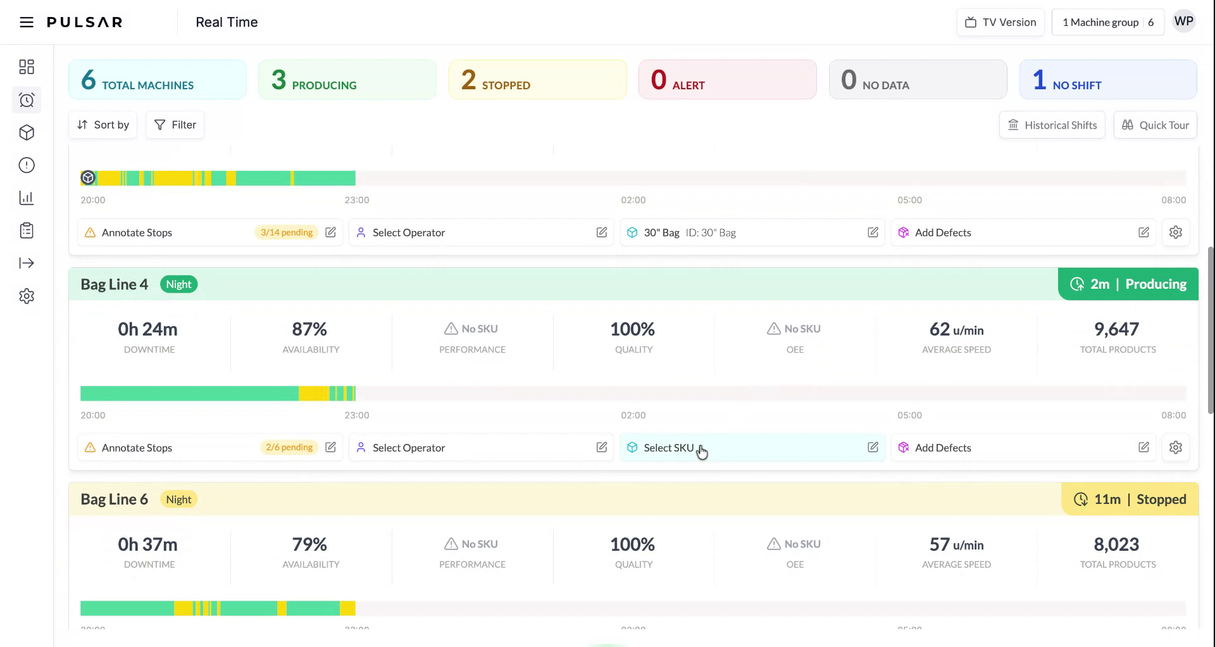Click the TV Version button
Viewport: 1215px width, 647px height.
pyautogui.click(x=1000, y=22)
